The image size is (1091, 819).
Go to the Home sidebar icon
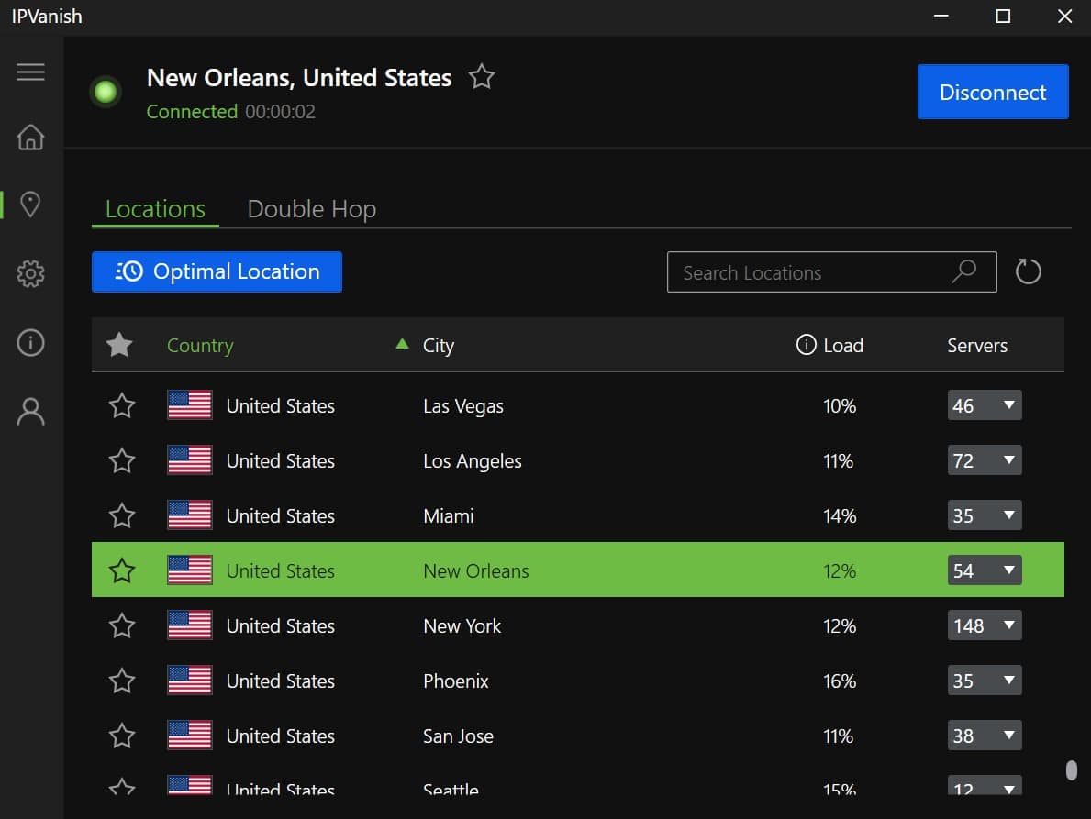(30, 137)
